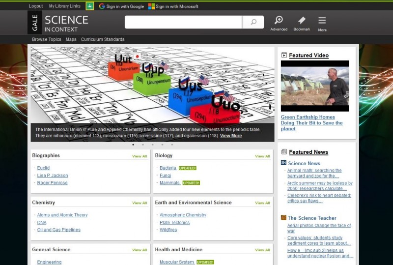Click the Featured Video film icon
Image resolution: width=393 pixels, height=265 pixels.
click(284, 55)
